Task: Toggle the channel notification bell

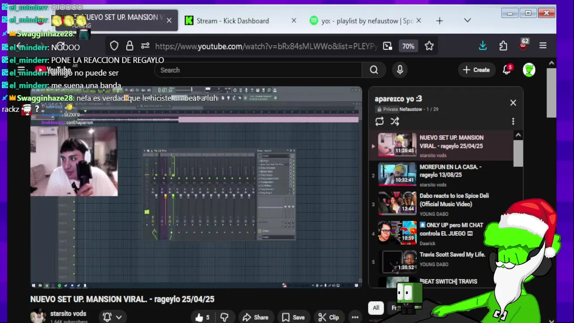Action: (107, 317)
